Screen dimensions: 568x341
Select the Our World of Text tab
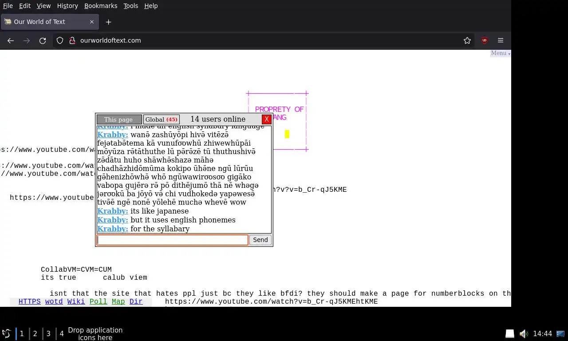(49, 22)
